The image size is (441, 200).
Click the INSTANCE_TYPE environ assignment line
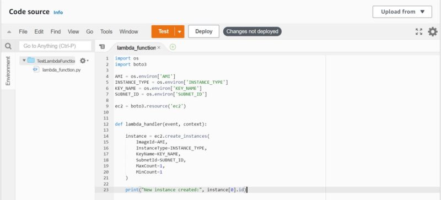tap(171, 82)
